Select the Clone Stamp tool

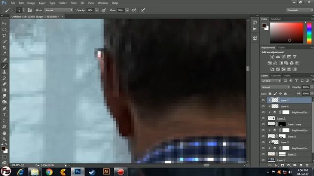[4, 72]
